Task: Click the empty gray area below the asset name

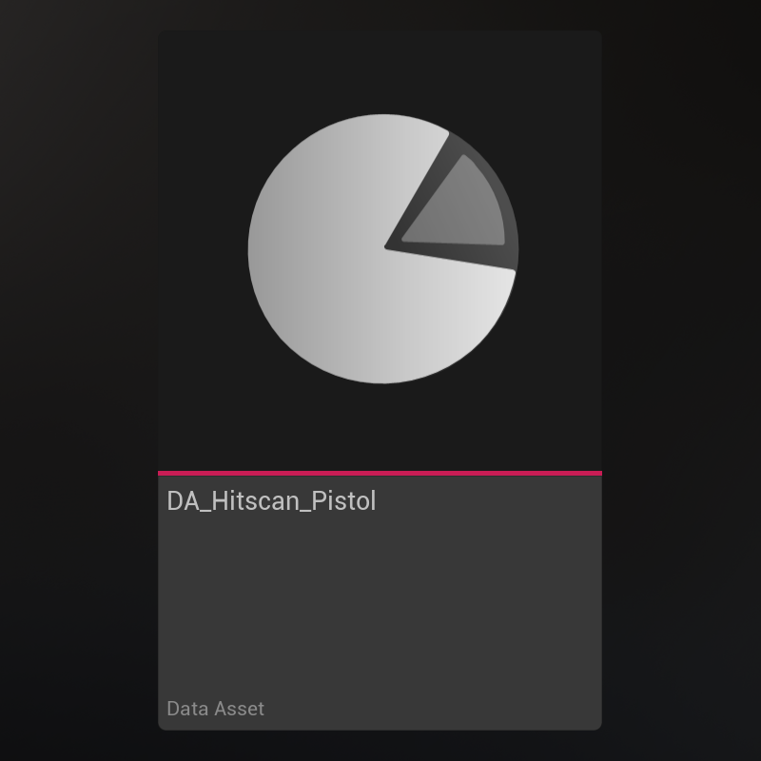Action: (x=380, y=609)
